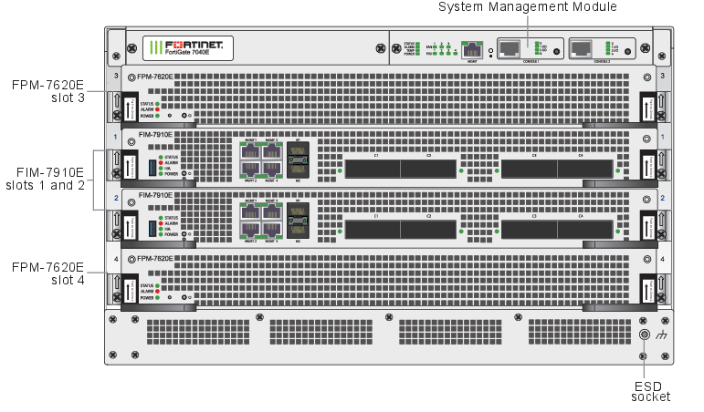
Task: Click the System Management Module caption
Action: [527, 6]
